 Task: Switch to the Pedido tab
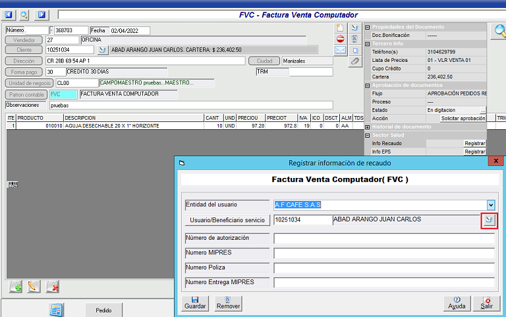click(x=103, y=310)
